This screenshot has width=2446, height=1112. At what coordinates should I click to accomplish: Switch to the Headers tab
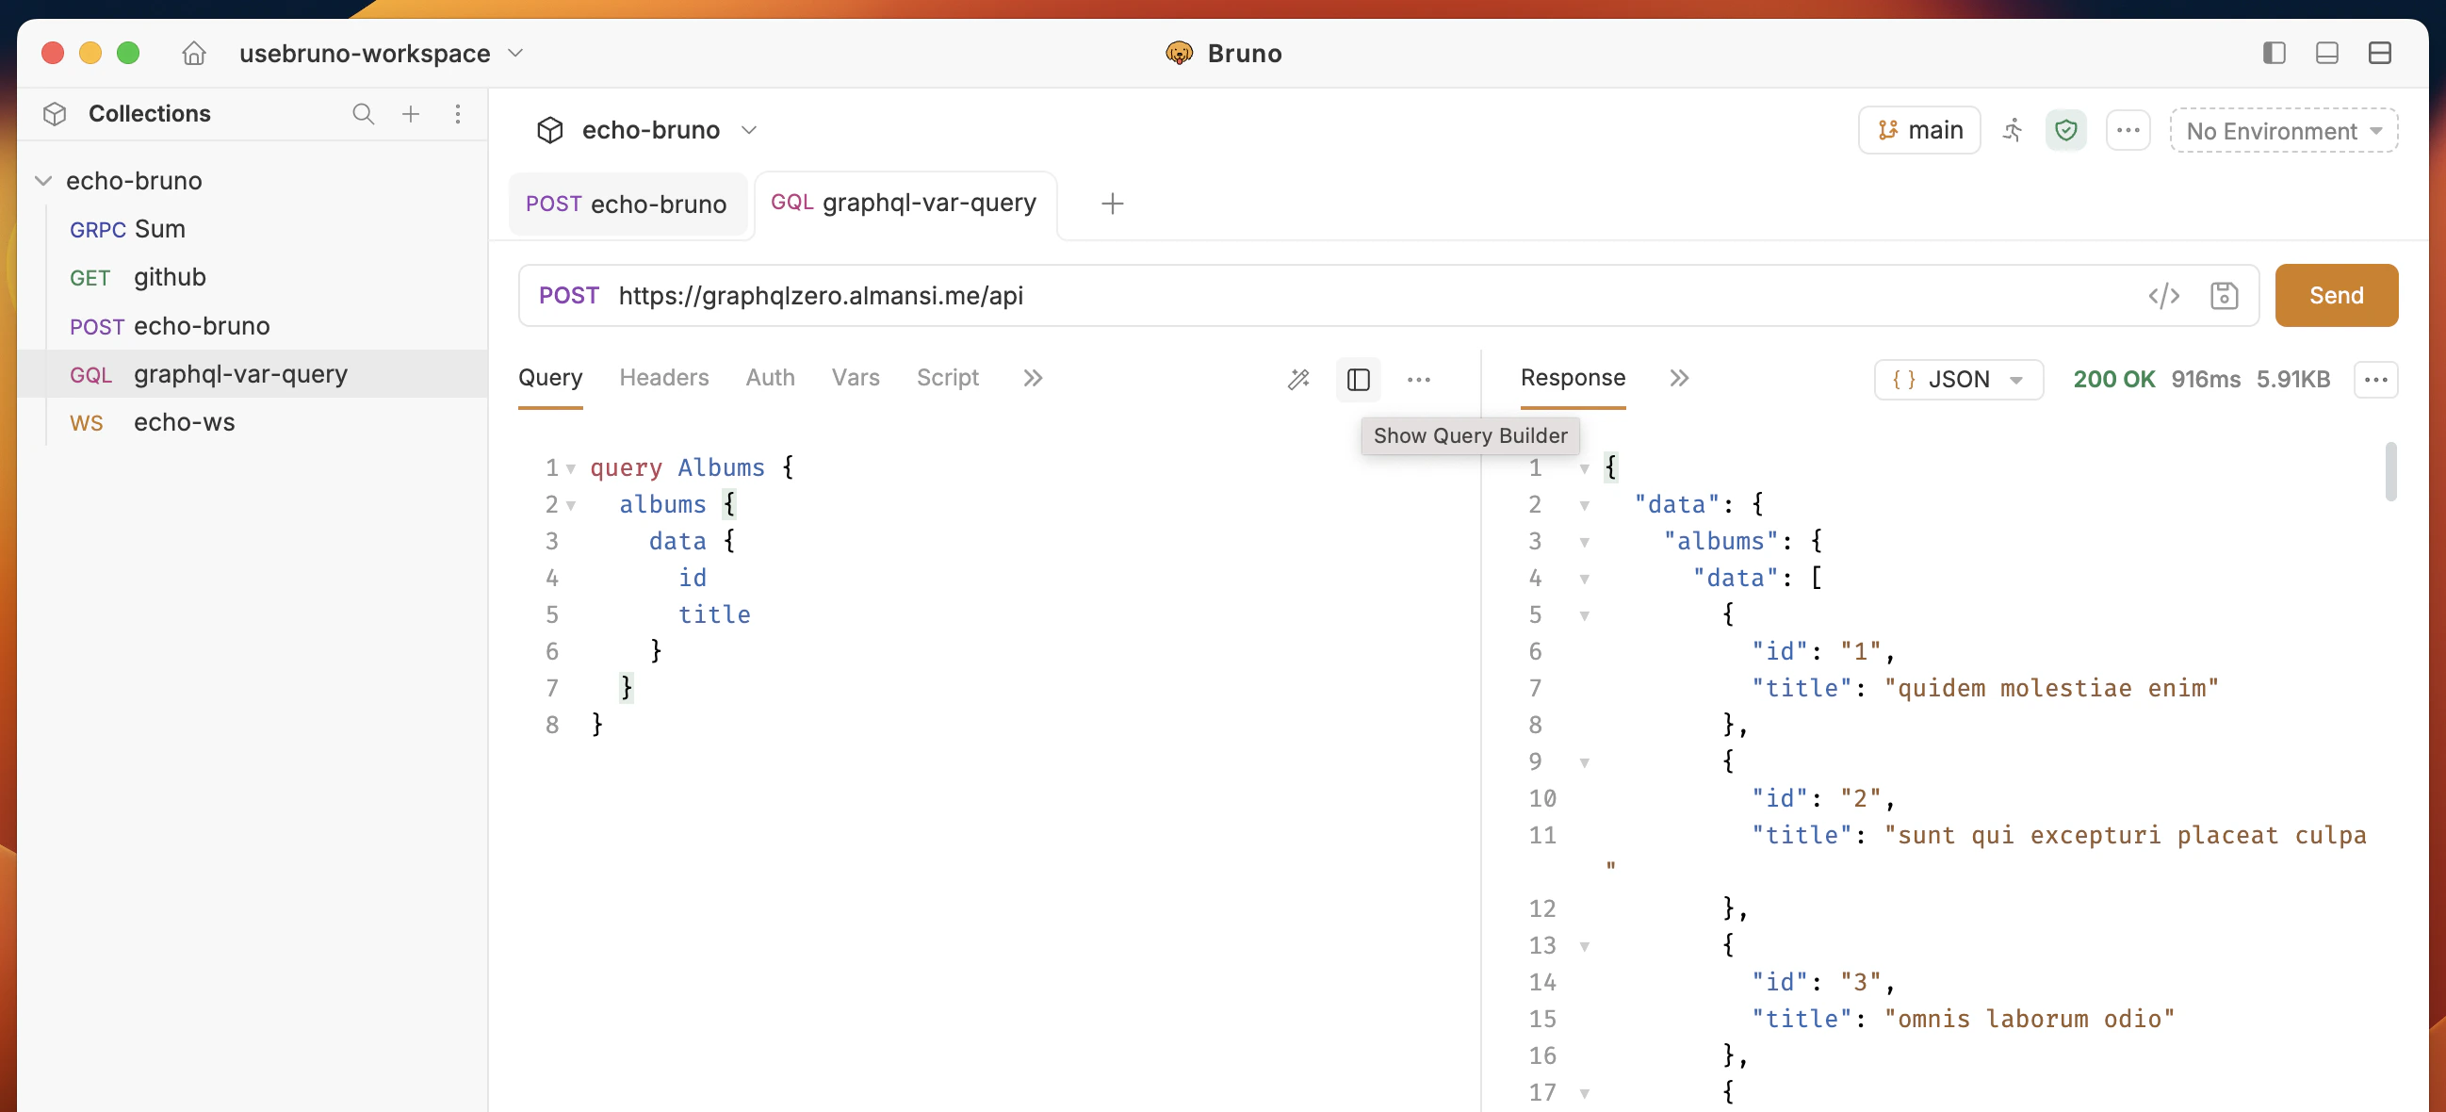(663, 377)
